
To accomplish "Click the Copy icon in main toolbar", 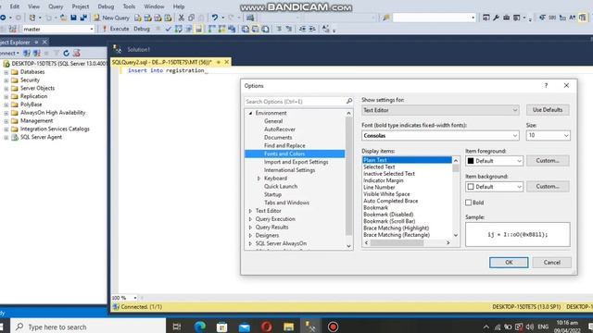I will [x=192, y=18].
